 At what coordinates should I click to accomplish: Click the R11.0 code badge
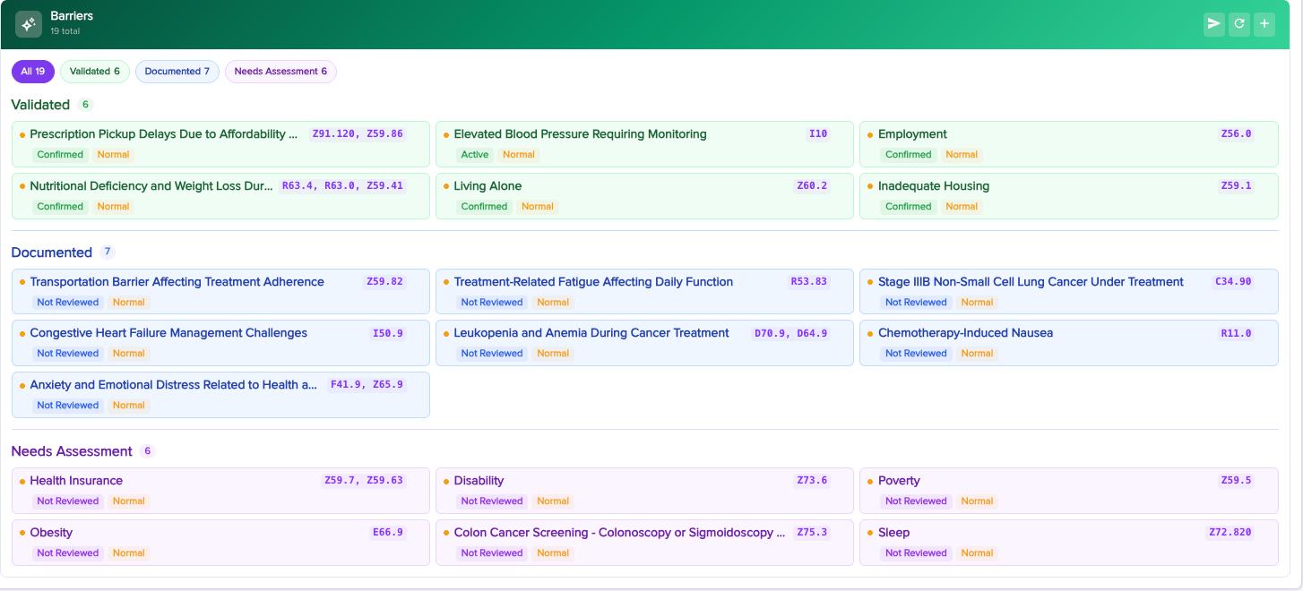click(1236, 333)
